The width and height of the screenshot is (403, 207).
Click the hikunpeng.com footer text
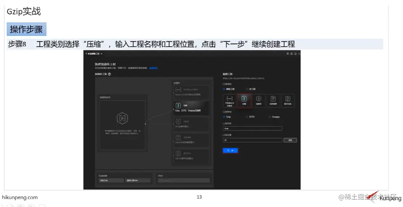[x=20, y=197]
